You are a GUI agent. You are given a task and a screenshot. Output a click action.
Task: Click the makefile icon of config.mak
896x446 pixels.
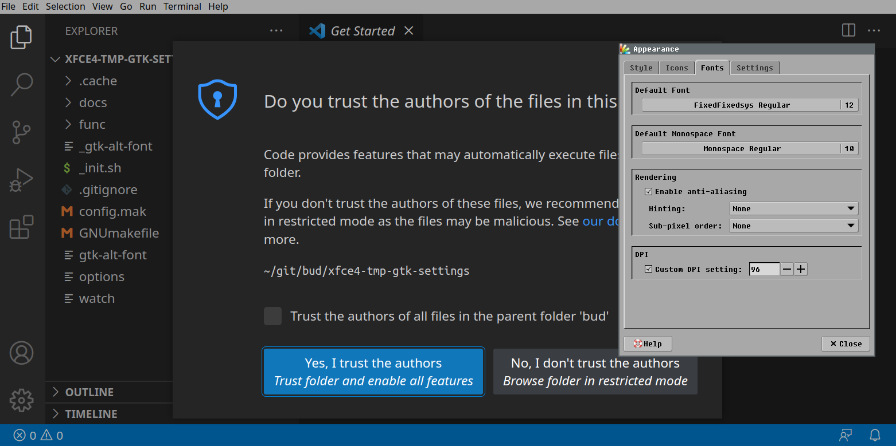pyautogui.click(x=67, y=211)
